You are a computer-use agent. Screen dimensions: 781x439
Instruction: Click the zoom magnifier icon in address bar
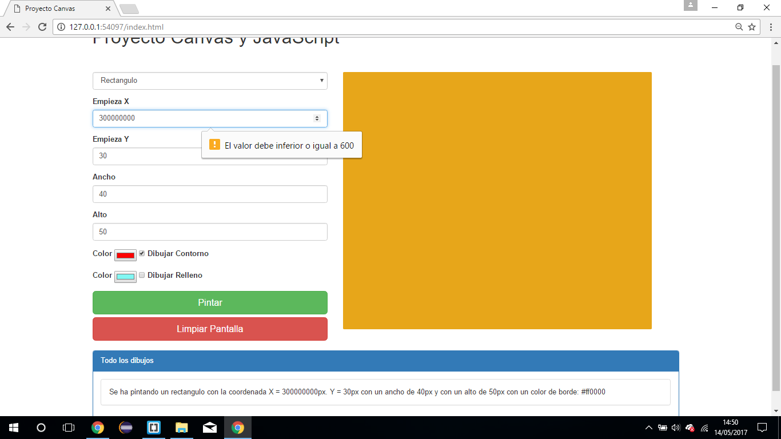coord(739,27)
